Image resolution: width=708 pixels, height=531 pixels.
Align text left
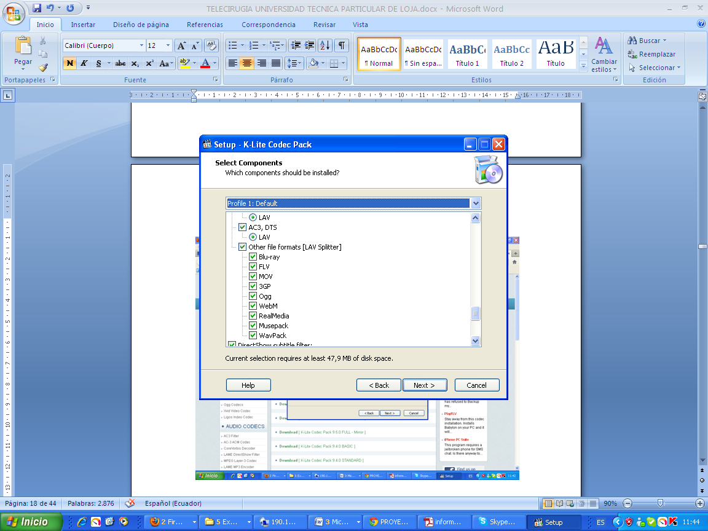click(232, 63)
